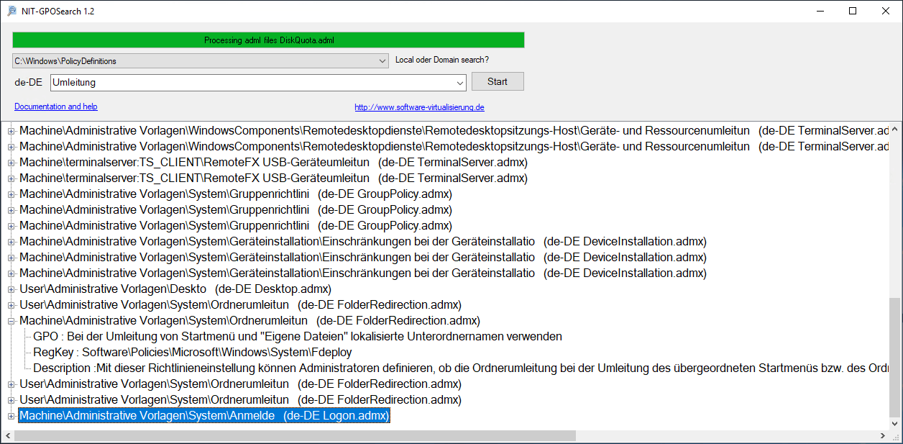Visit the software-virtualisierung.de link
Screen dimensions: 903x444
click(419, 107)
